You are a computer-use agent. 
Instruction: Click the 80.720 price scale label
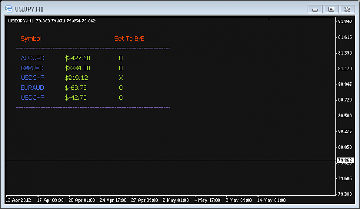click(x=345, y=100)
